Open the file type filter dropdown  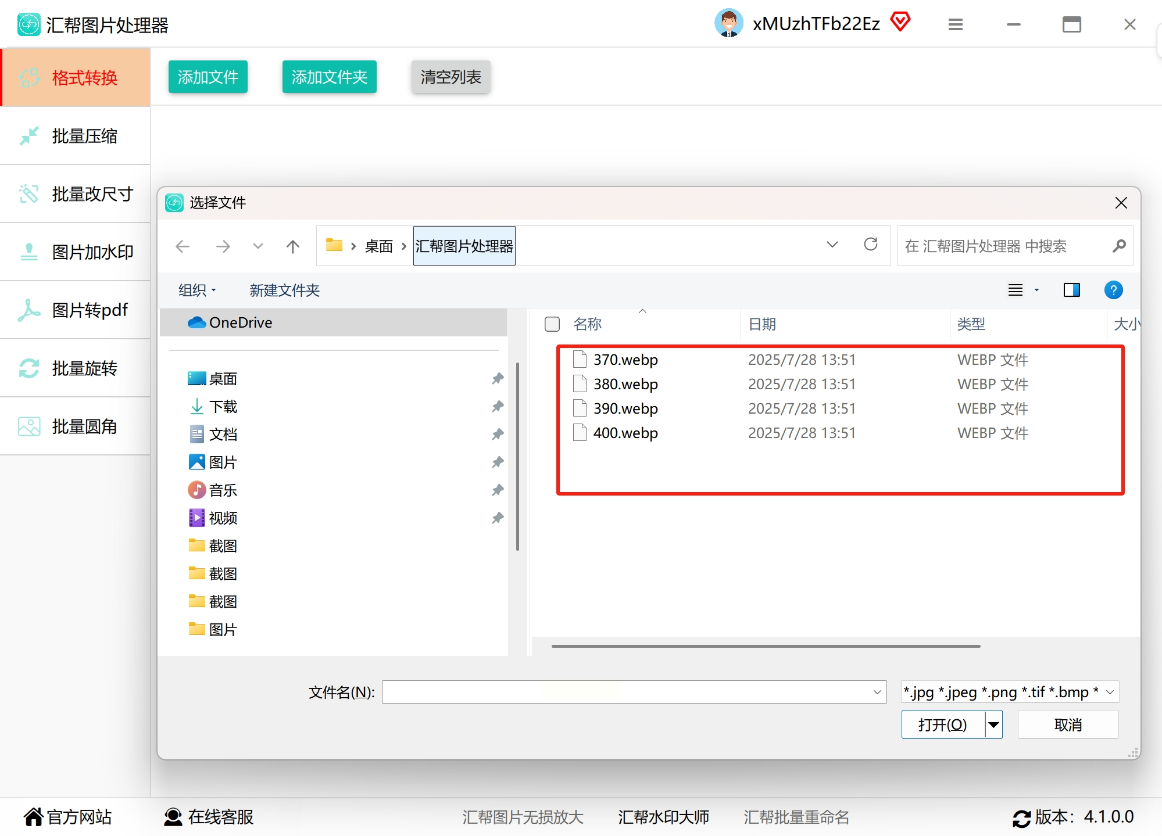coord(1010,692)
